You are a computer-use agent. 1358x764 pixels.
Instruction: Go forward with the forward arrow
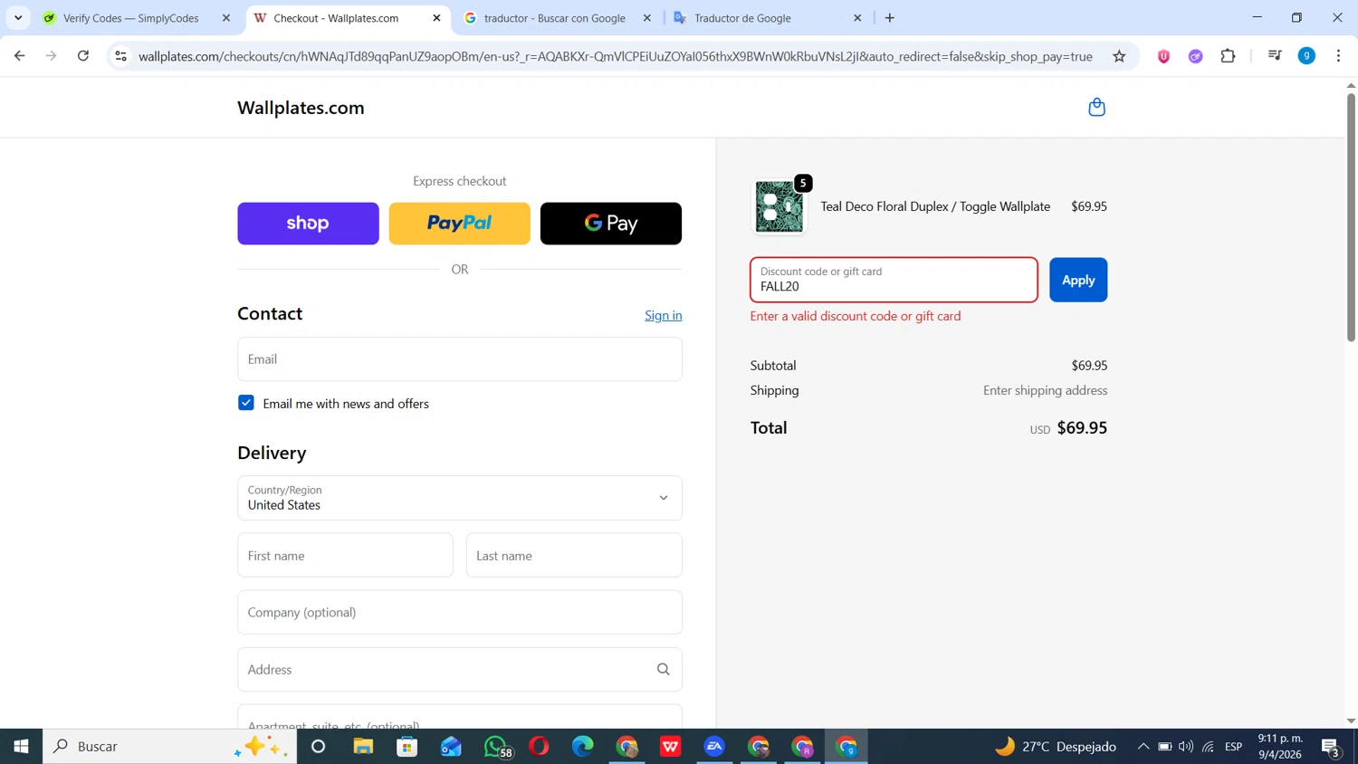click(52, 56)
